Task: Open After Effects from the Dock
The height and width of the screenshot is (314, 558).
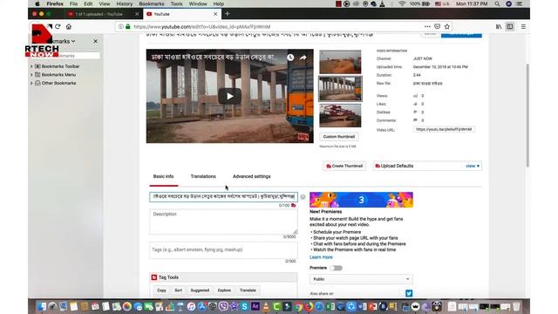Action: tap(255, 306)
